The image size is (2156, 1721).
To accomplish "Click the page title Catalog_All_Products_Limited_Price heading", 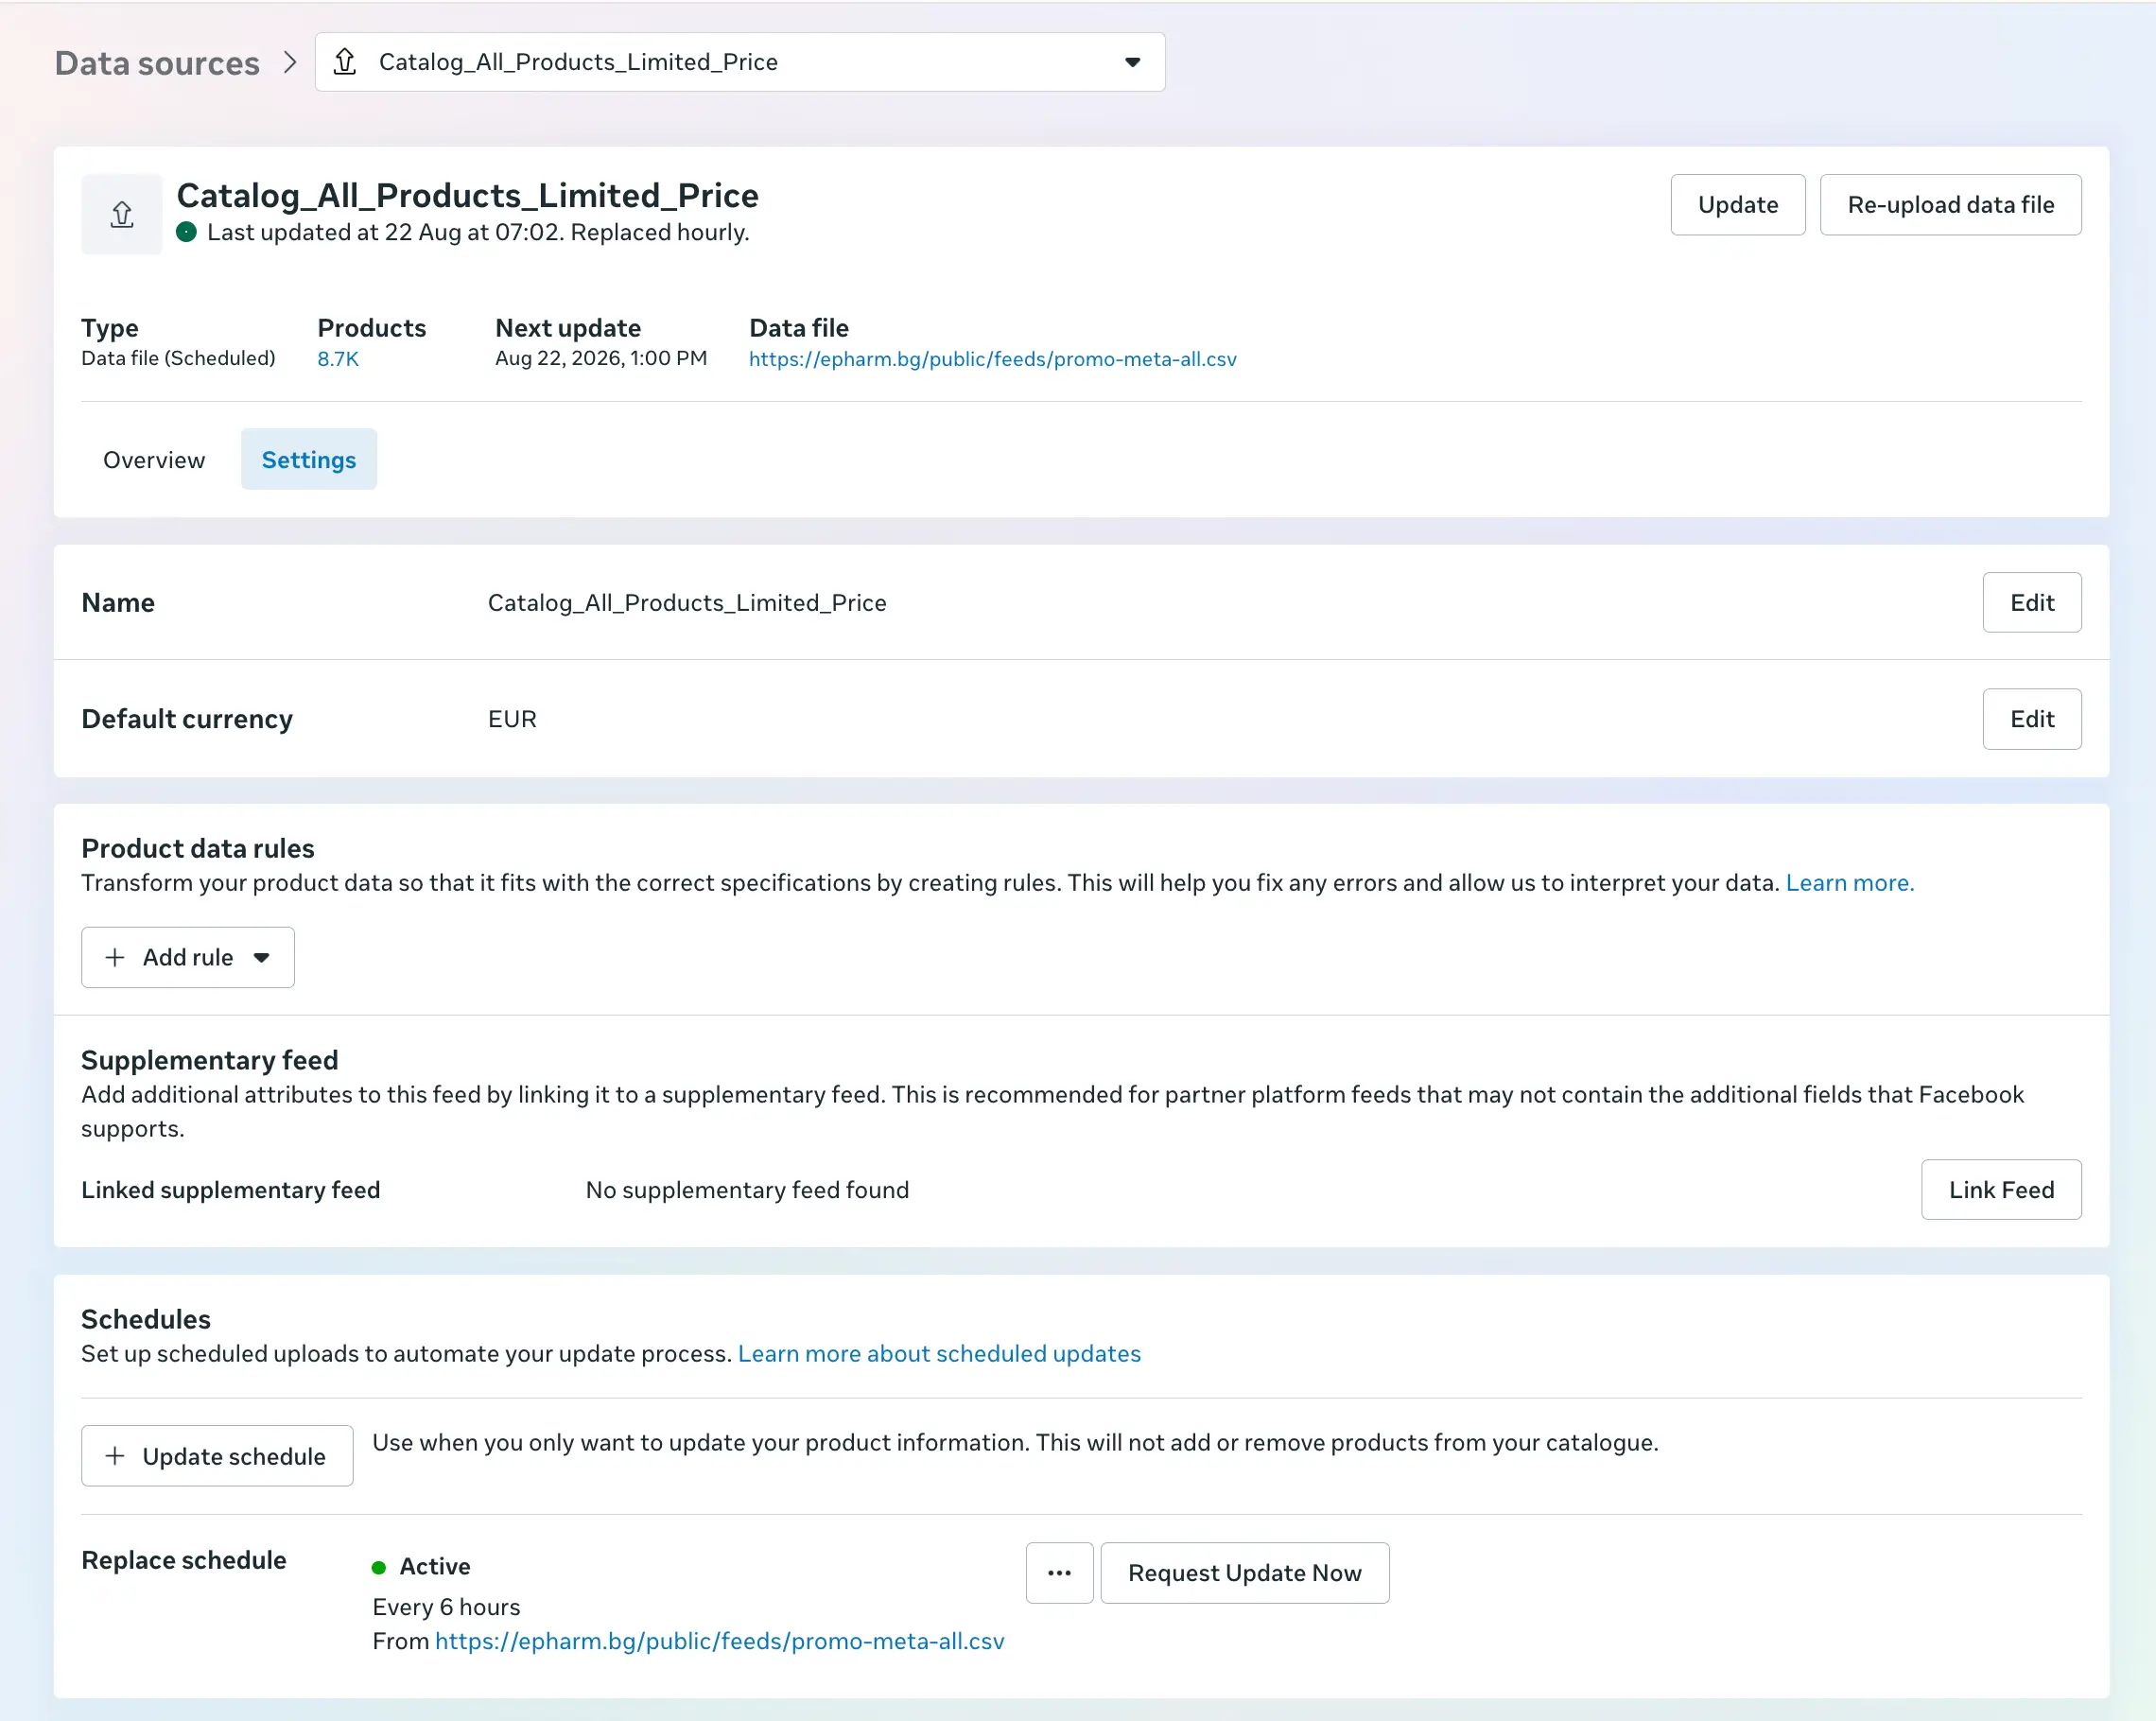I will click(x=467, y=196).
